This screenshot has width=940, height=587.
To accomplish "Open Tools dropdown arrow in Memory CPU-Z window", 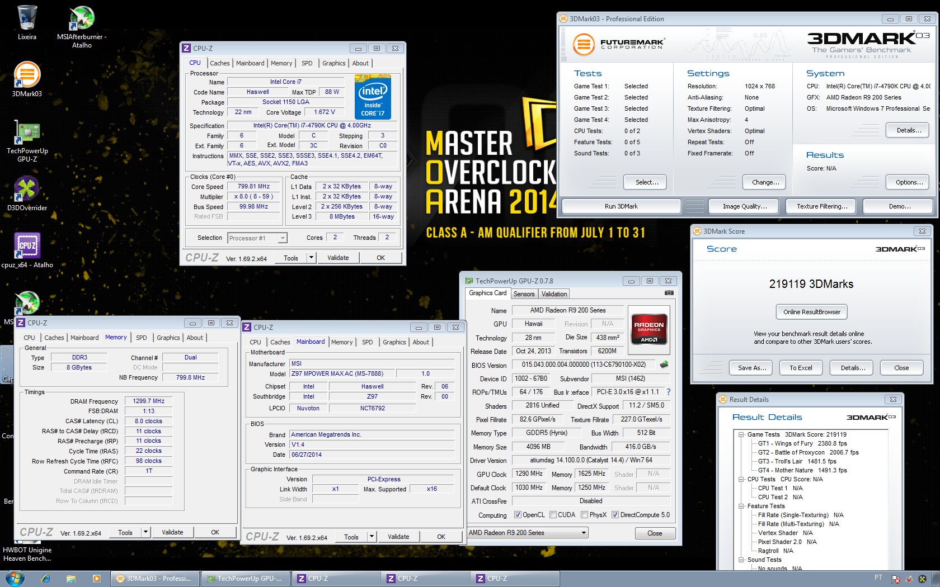I will pyautogui.click(x=146, y=532).
